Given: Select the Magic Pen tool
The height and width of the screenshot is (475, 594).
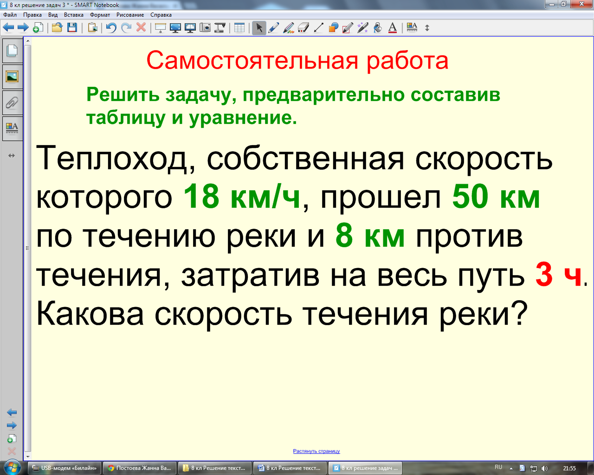Looking at the screenshot, I should [x=362, y=28].
